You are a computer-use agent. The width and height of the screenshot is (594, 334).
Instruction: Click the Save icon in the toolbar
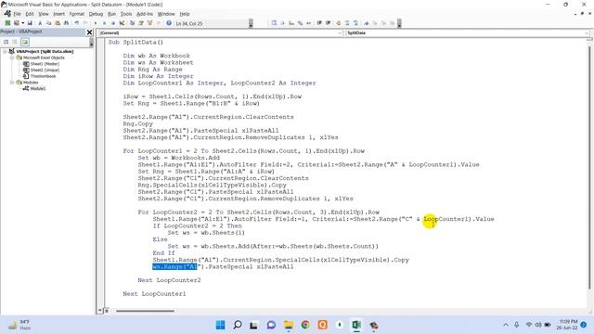pyautogui.click(x=30, y=23)
